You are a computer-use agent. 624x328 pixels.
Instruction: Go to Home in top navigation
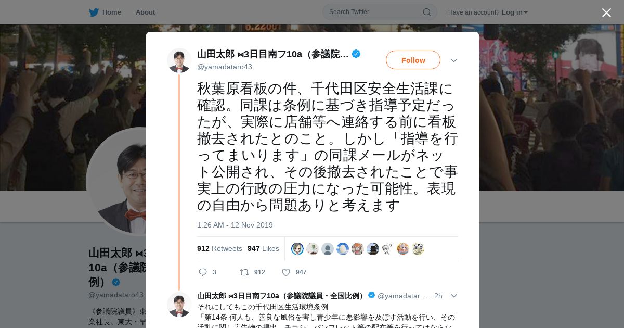(x=112, y=12)
